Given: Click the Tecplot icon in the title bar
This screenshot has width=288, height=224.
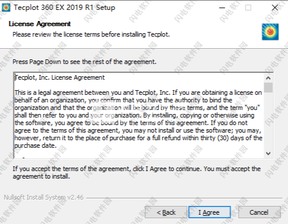Looking at the screenshot, I should click(x=6, y=8).
